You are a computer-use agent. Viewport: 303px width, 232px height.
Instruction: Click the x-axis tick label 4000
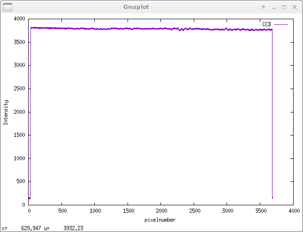(294, 211)
